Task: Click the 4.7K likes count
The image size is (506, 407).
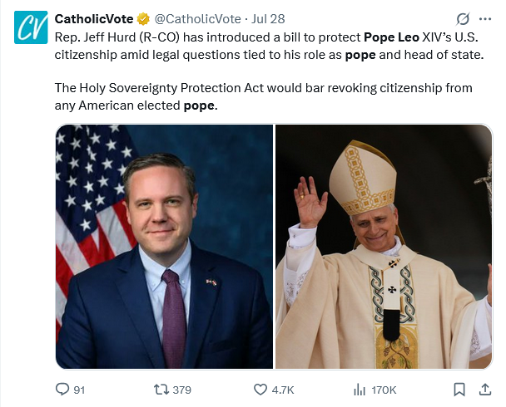Action: click(283, 390)
